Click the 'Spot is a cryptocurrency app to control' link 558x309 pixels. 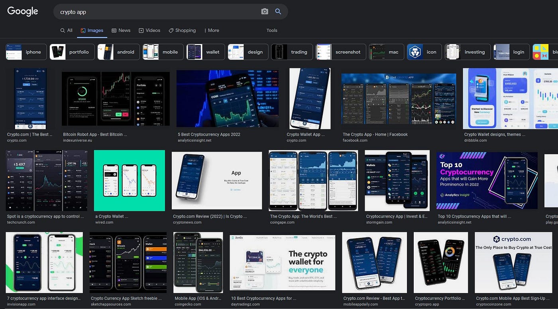45,216
